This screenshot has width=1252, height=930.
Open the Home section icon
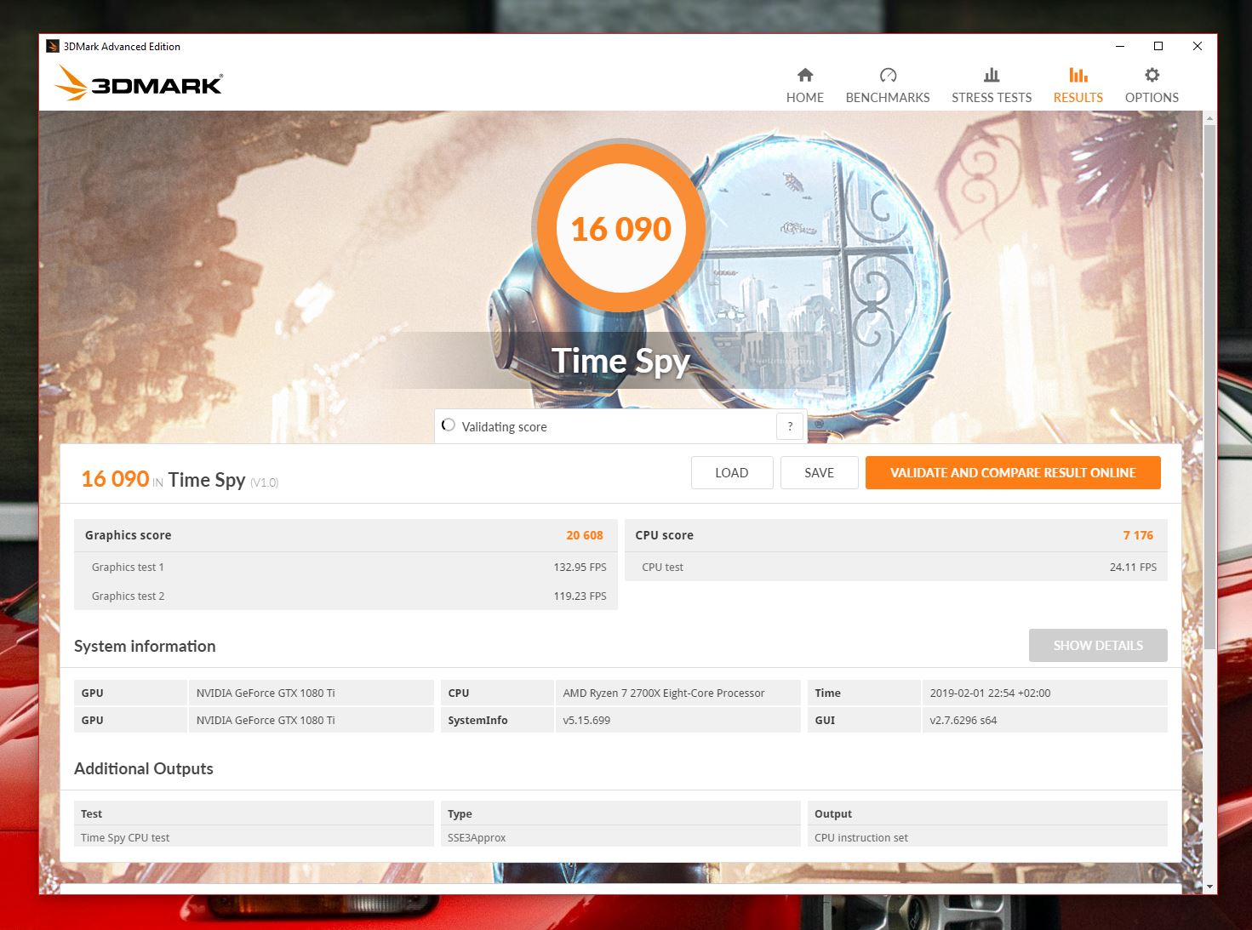pyautogui.click(x=804, y=75)
